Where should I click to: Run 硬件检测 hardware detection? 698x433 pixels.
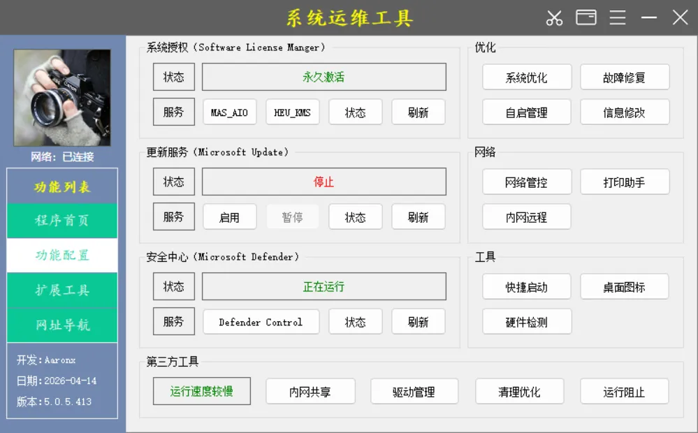pyautogui.click(x=526, y=321)
